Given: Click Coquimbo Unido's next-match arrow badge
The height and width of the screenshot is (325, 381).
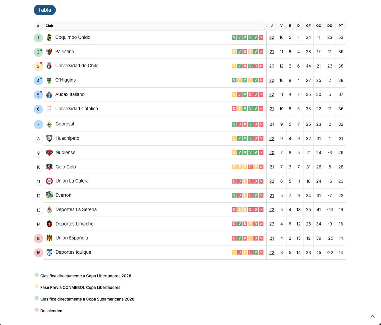Looking at the screenshot, I should tap(261, 37).
